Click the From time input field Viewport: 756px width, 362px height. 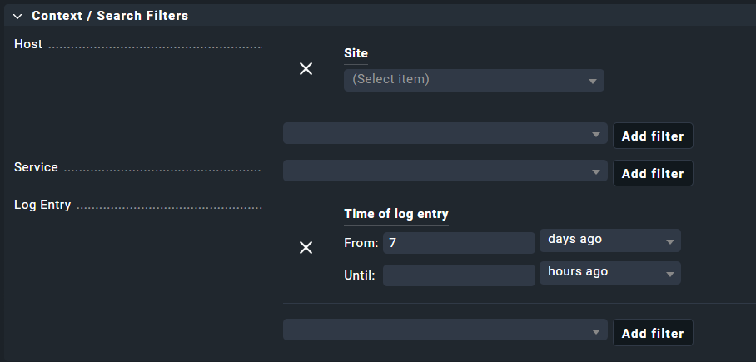tap(459, 243)
